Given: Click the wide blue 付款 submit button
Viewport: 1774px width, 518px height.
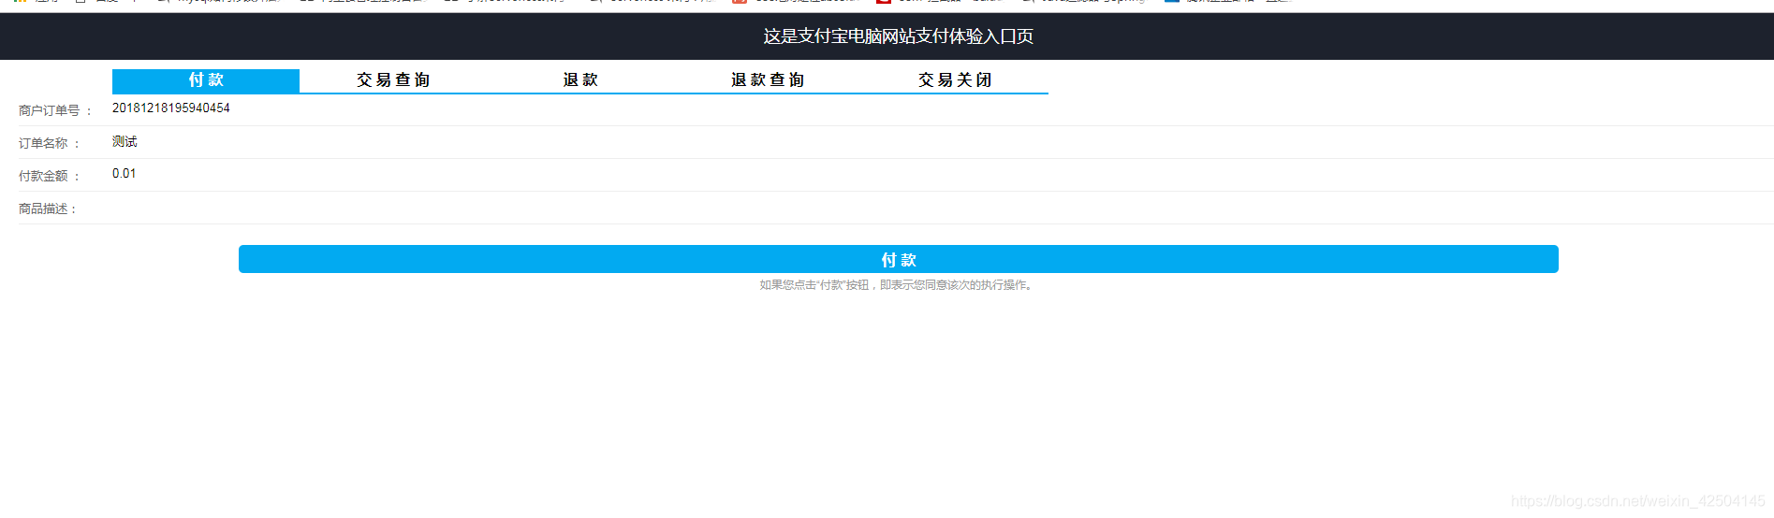Looking at the screenshot, I should [899, 259].
